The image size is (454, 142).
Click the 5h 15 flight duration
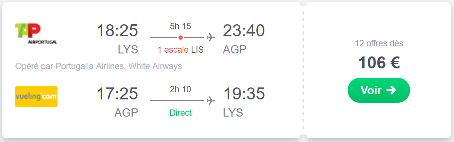pos(180,26)
